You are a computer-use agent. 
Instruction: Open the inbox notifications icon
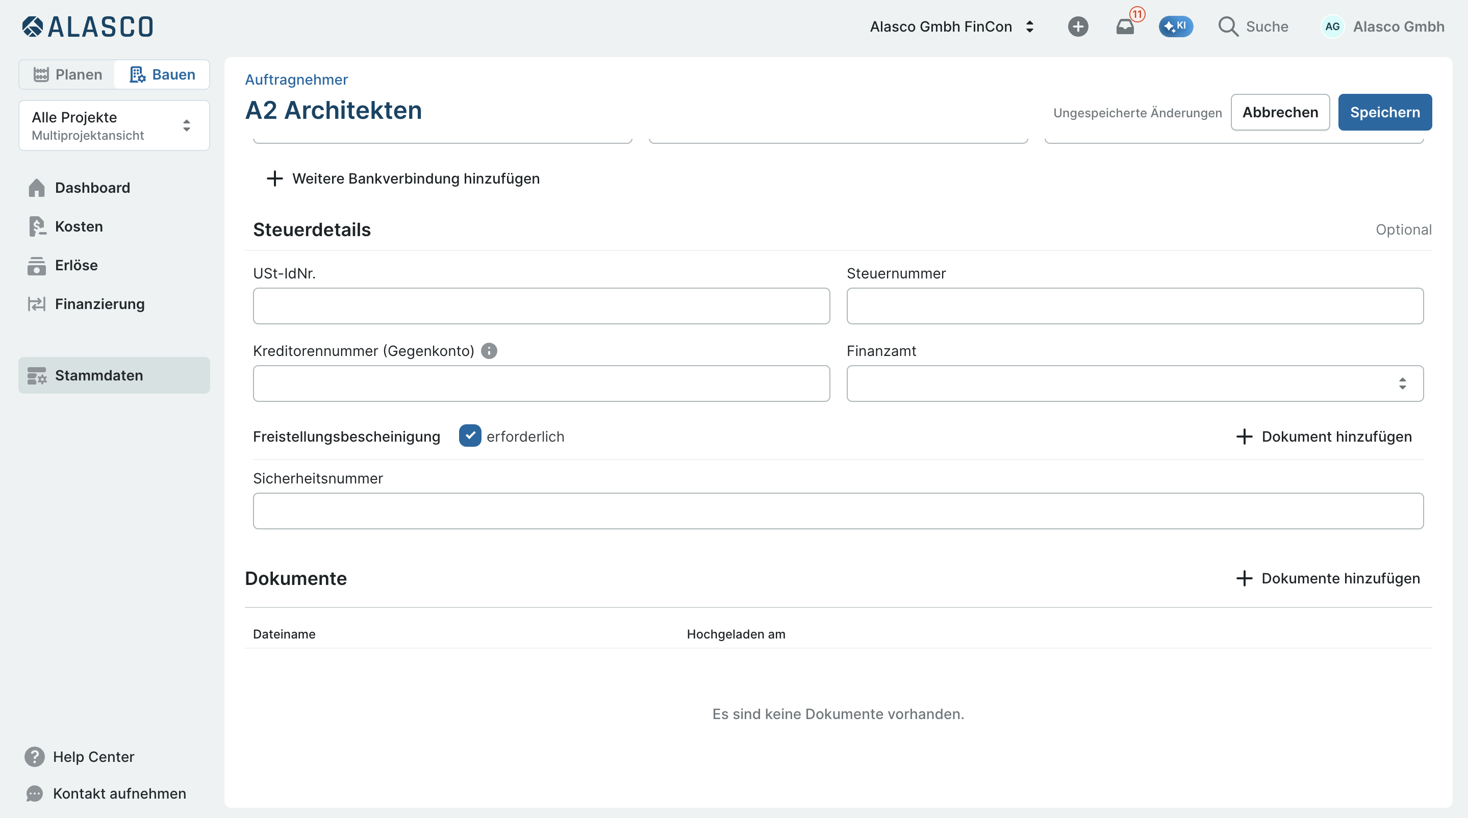(x=1125, y=27)
